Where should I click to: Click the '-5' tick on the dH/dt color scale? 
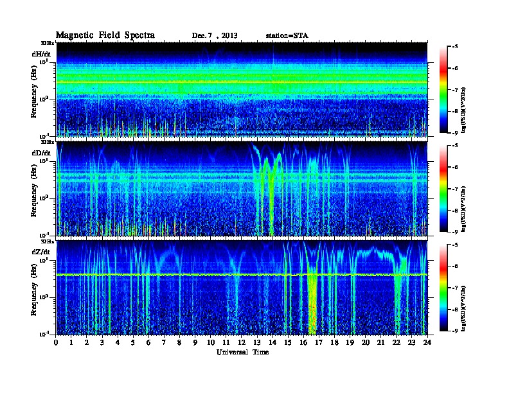click(455, 47)
